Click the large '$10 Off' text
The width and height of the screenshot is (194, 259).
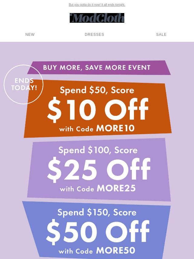coord(98,110)
